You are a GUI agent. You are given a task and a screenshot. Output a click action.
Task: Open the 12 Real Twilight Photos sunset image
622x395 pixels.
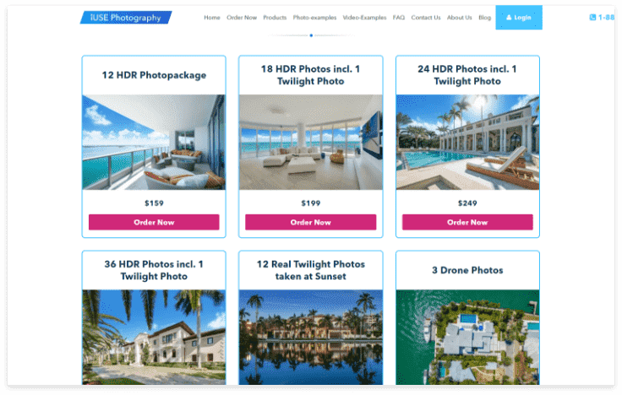pyautogui.click(x=311, y=337)
